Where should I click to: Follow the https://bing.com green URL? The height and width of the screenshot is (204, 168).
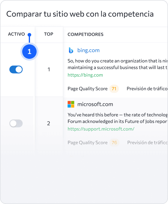(x=85, y=75)
